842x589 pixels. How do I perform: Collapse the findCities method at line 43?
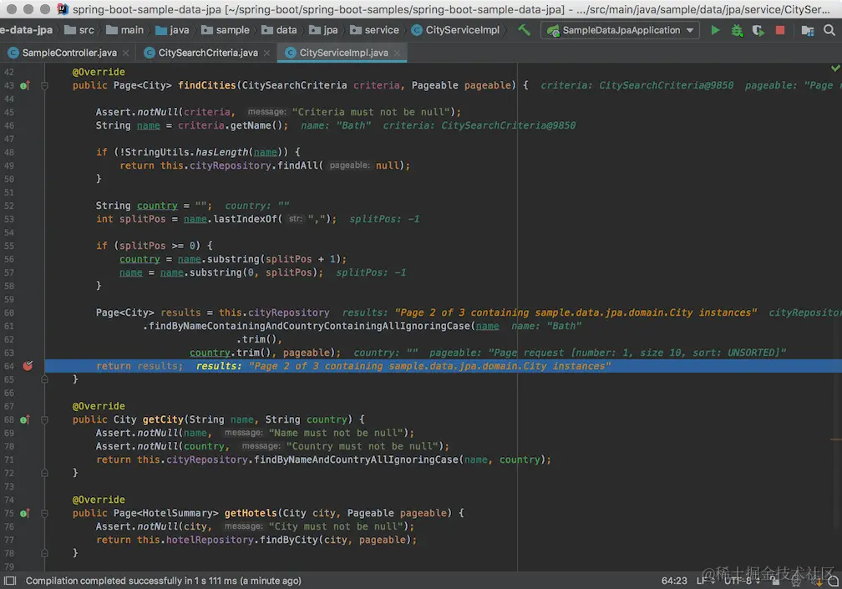click(x=44, y=85)
